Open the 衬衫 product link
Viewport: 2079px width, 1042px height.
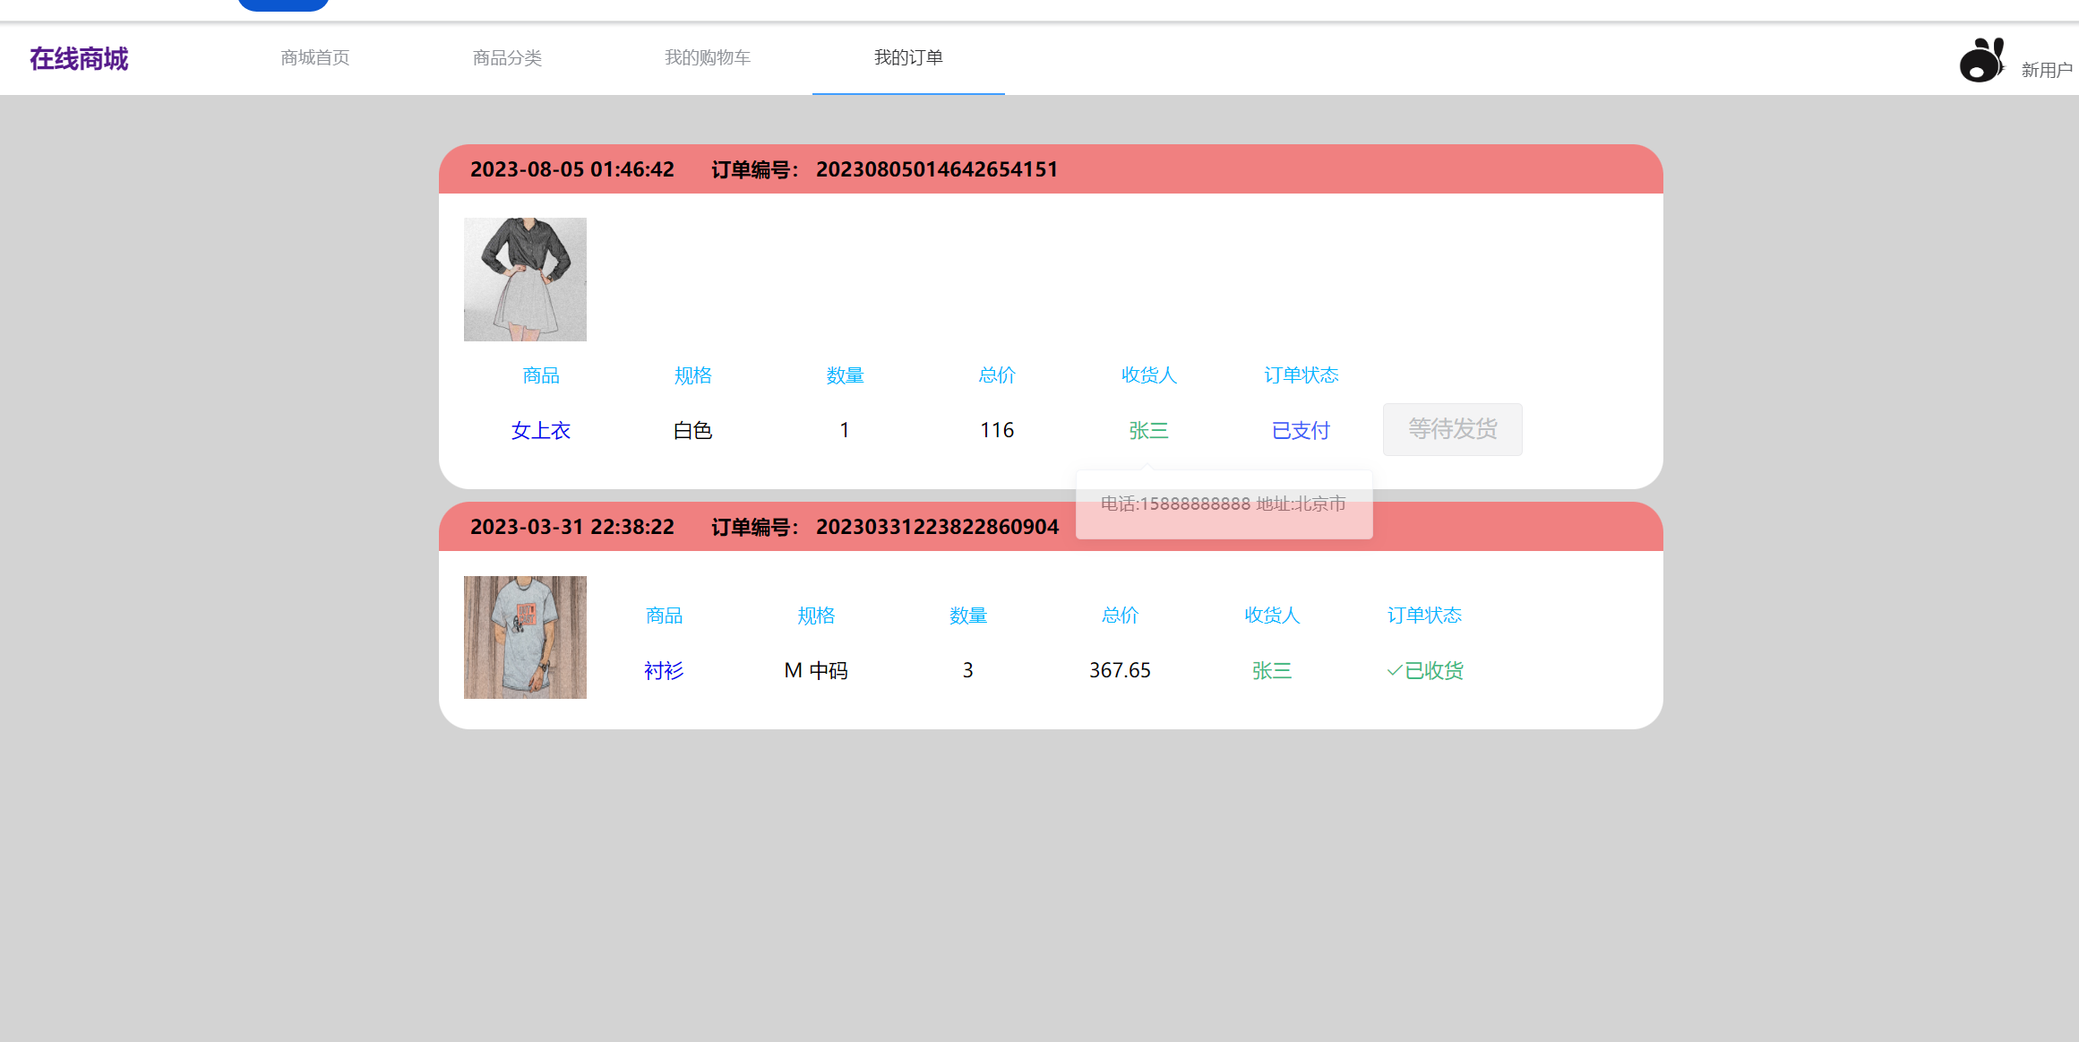click(x=663, y=670)
